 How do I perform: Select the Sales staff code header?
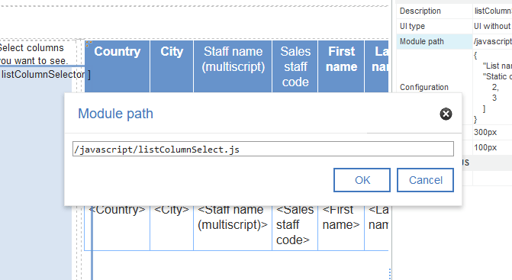[295, 66]
